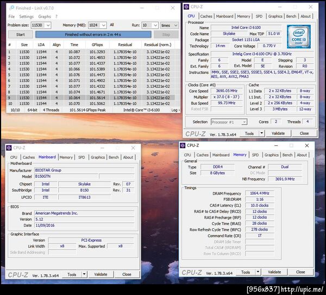Click Close button in Memory CPU-Z window
326x295 pixels.
click(x=300, y=272)
